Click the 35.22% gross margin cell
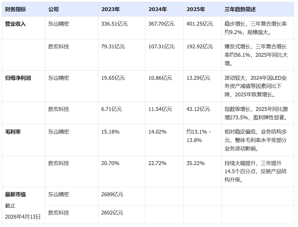Screen dimensions: 298x227 point(194,164)
